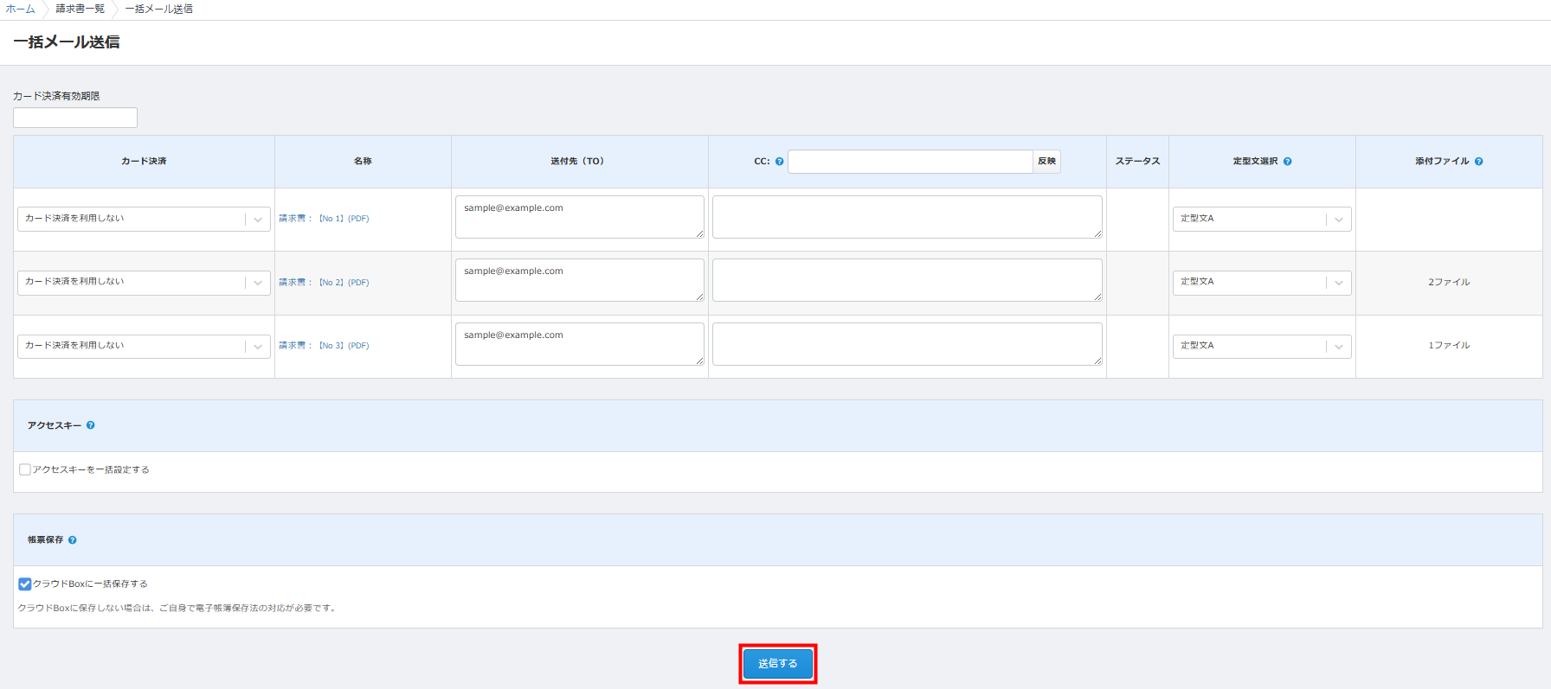
Task: Click the カード決済有効期限 input field
Action: pyautogui.click(x=75, y=118)
